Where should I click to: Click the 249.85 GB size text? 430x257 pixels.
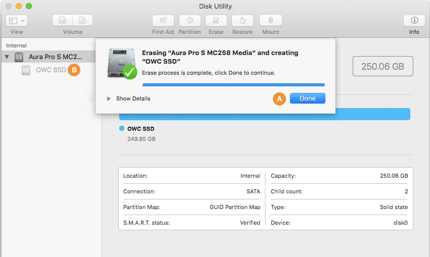[x=141, y=139]
